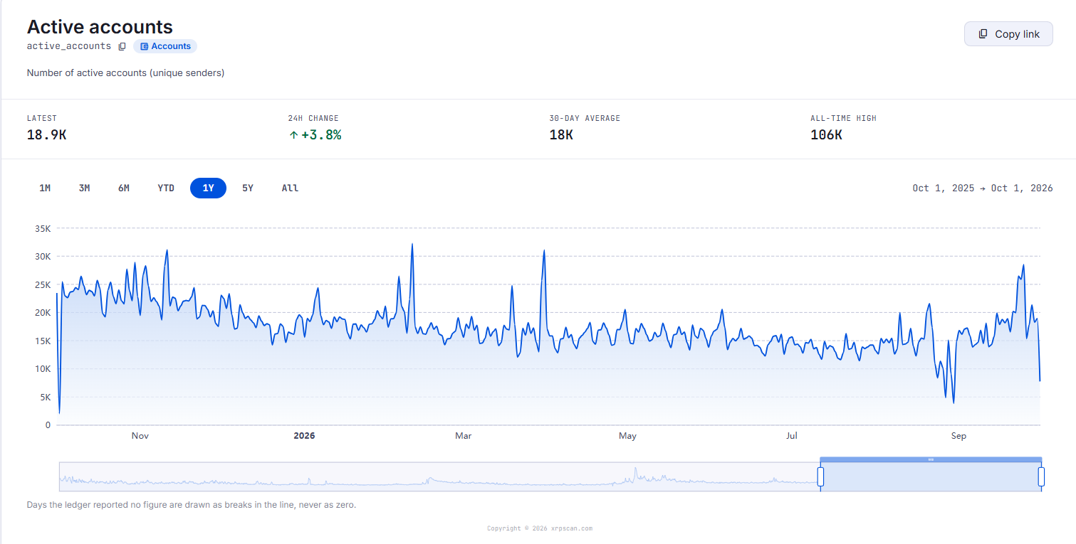Click the "Nov" x-axis label
The height and width of the screenshot is (544, 1076).
140,436
